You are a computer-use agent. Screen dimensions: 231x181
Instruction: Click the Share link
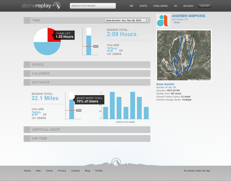(x=177, y=22)
